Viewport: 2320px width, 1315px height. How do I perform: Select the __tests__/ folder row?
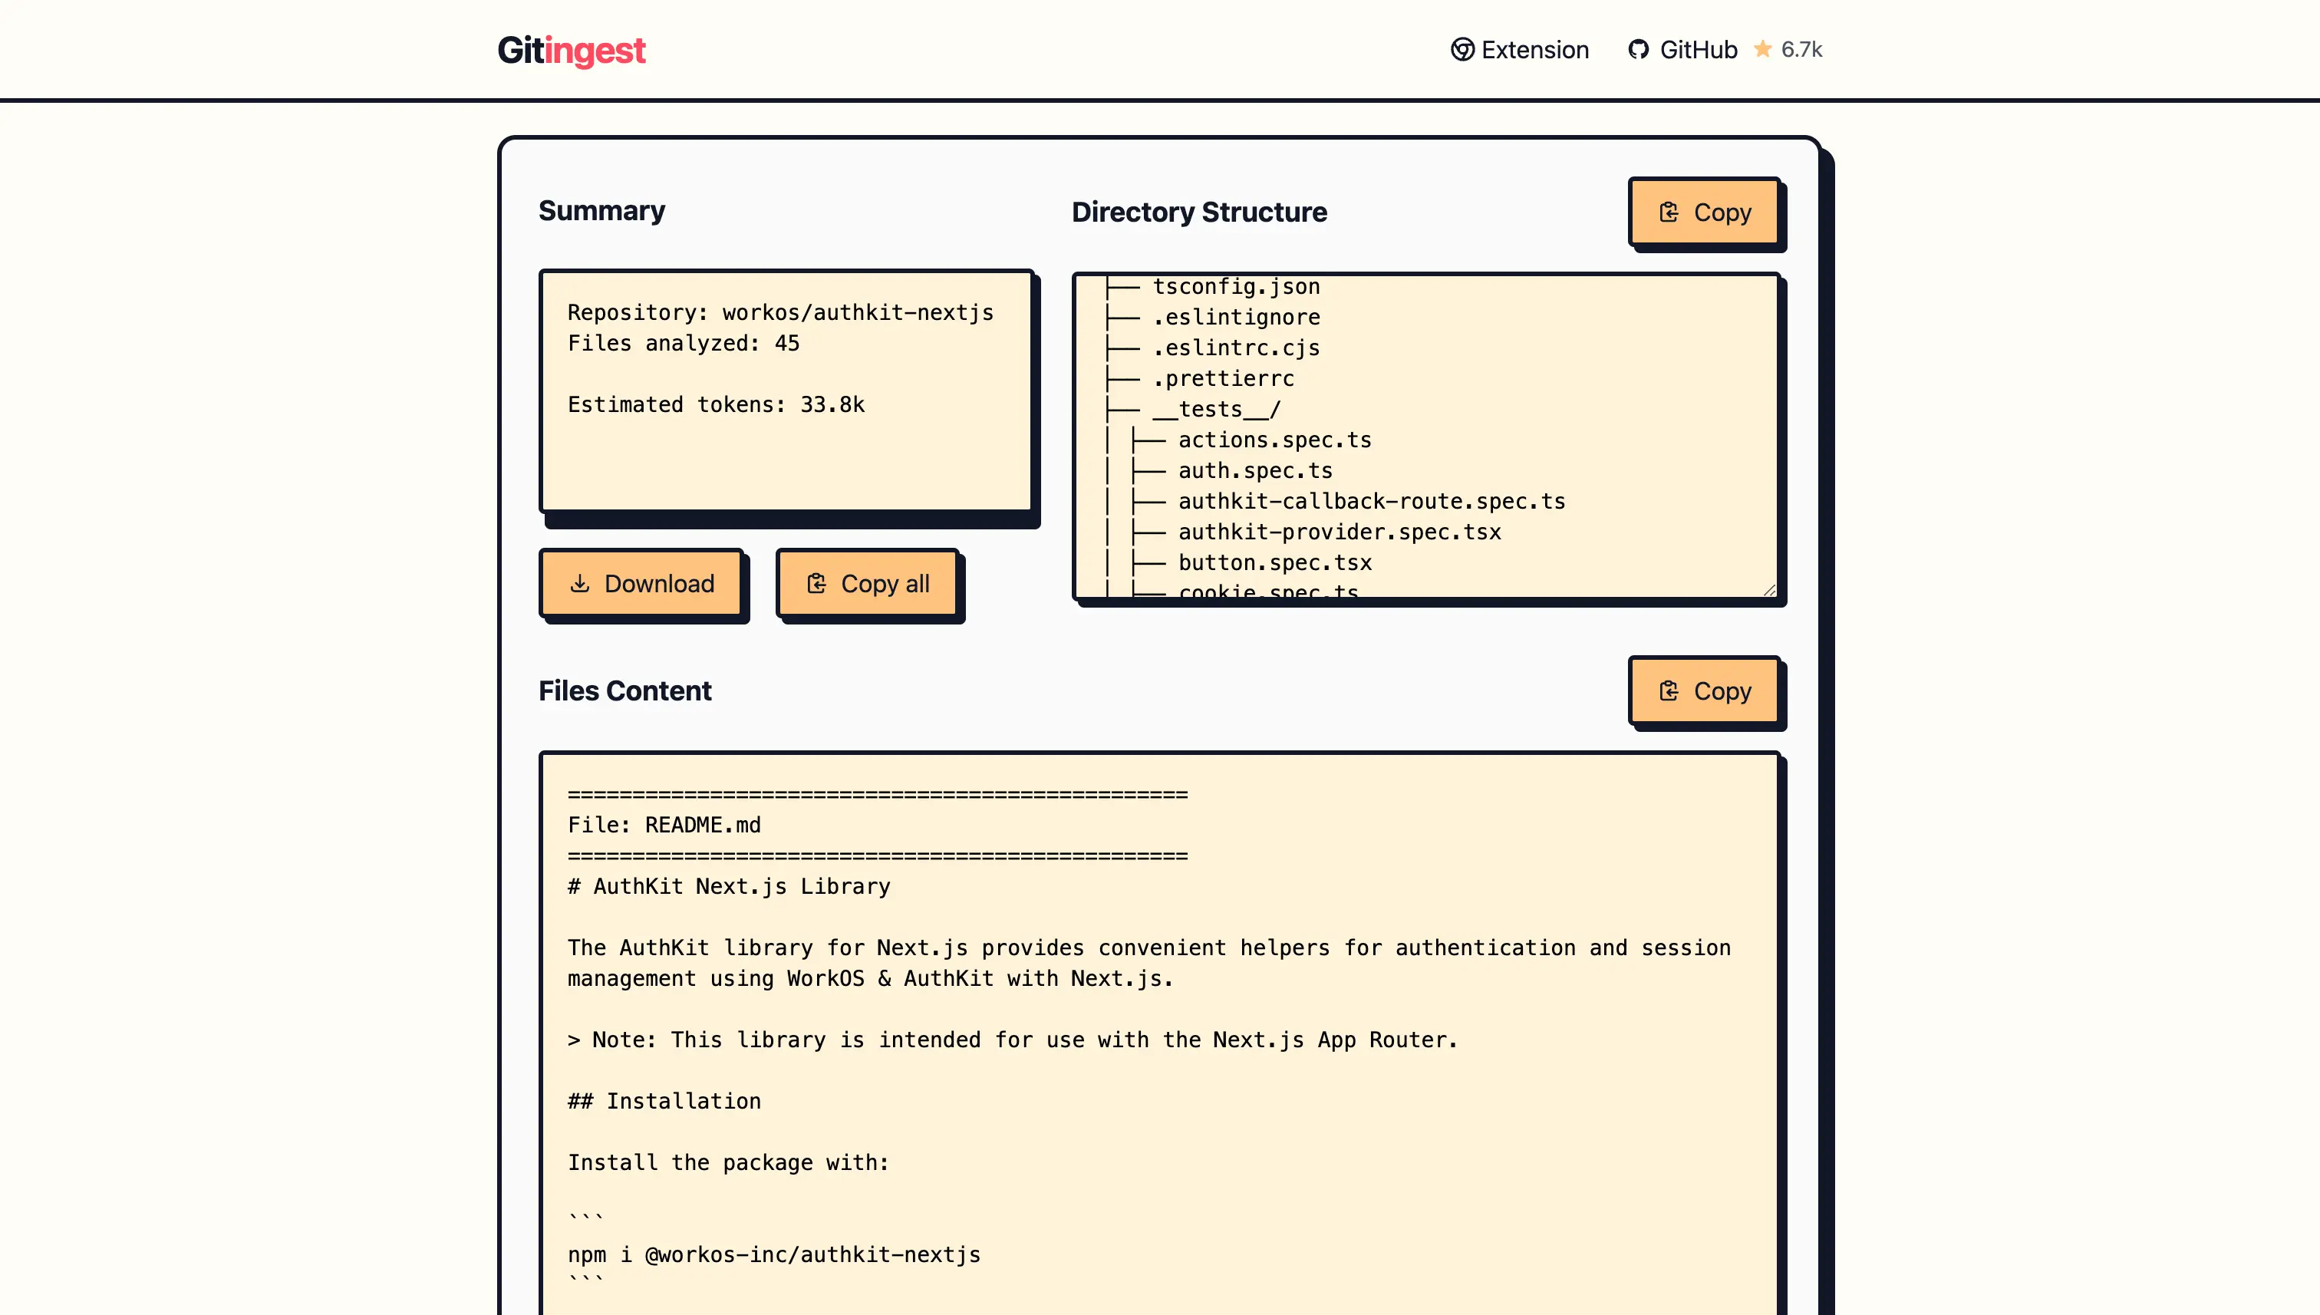1217,410
